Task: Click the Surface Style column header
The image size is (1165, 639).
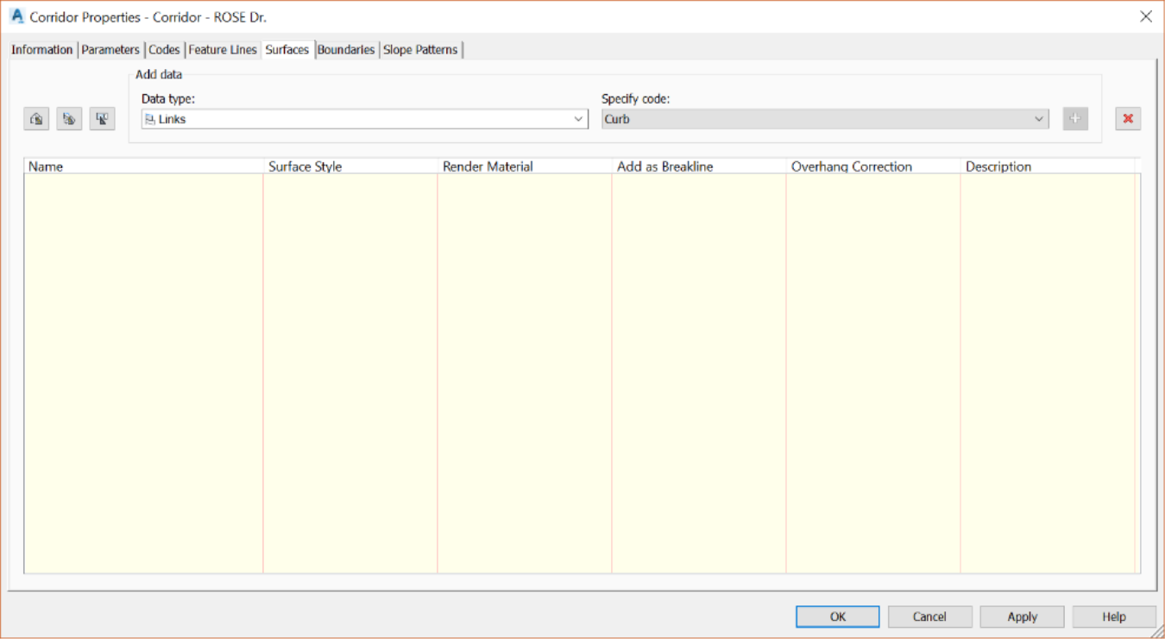Action: pos(350,166)
